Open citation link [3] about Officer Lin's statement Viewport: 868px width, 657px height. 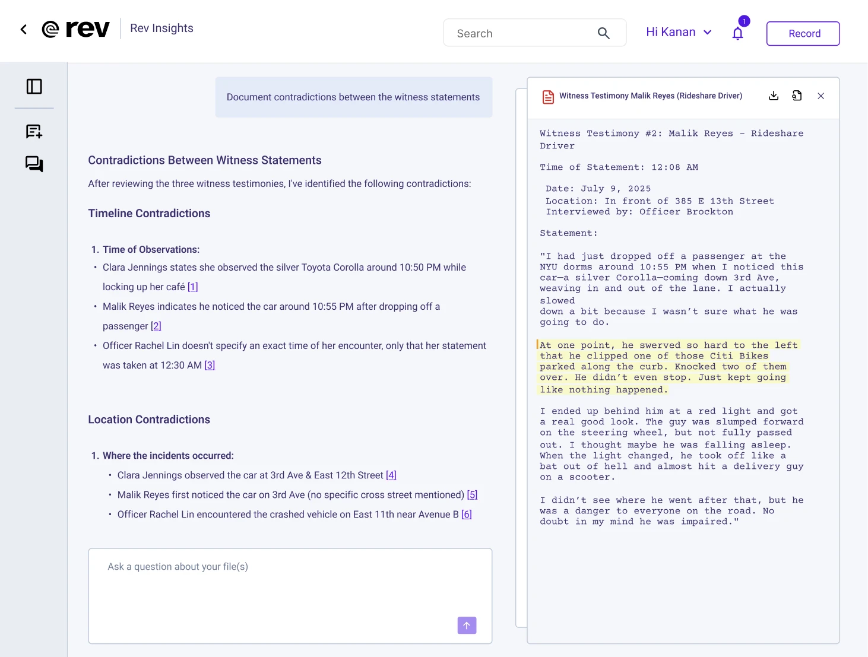pos(210,365)
